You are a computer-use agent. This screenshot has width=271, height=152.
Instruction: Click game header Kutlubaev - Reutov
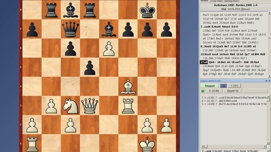pos(235,5)
